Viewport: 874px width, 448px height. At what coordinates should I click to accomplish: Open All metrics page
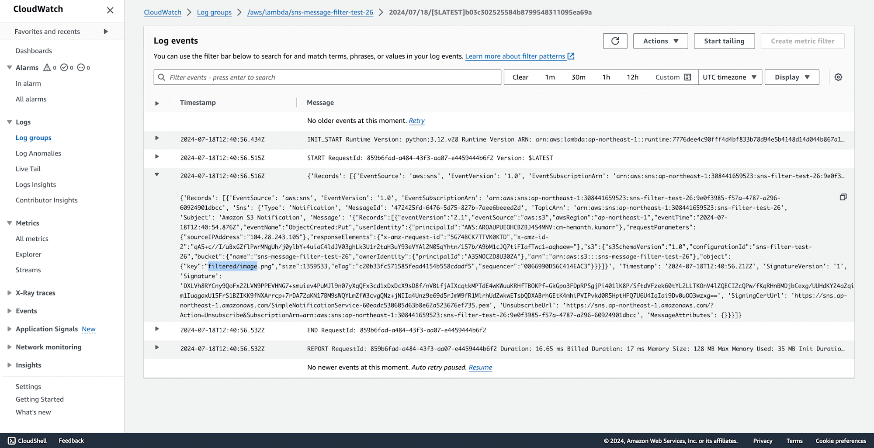pos(32,239)
